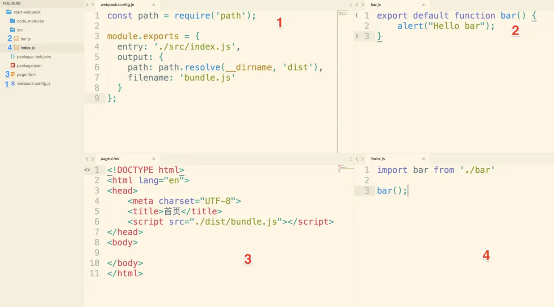Click the script src "./dist/bundle.js" line
Viewport: 554px width, 307px height.
point(231,222)
